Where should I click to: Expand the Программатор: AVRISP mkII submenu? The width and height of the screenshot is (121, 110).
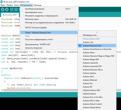(x=49, y=45)
